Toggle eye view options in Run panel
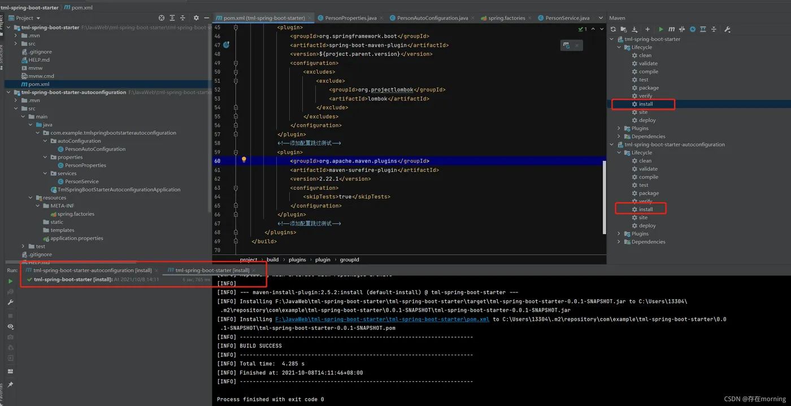The height and width of the screenshot is (406, 791). [11, 326]
